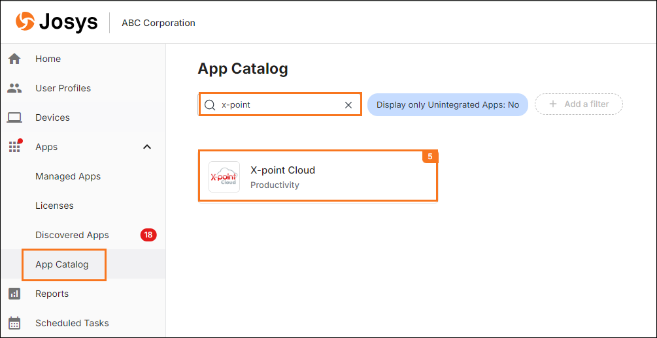
Task: Click the Home house icon
Action: tap(14, 59)
